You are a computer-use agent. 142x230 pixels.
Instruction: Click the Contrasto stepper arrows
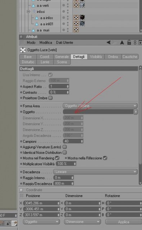click(x=68, y=92)
